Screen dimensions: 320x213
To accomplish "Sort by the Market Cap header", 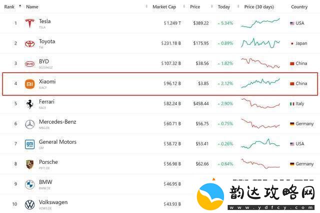I will pyautogui.click(x=164, y=7).
